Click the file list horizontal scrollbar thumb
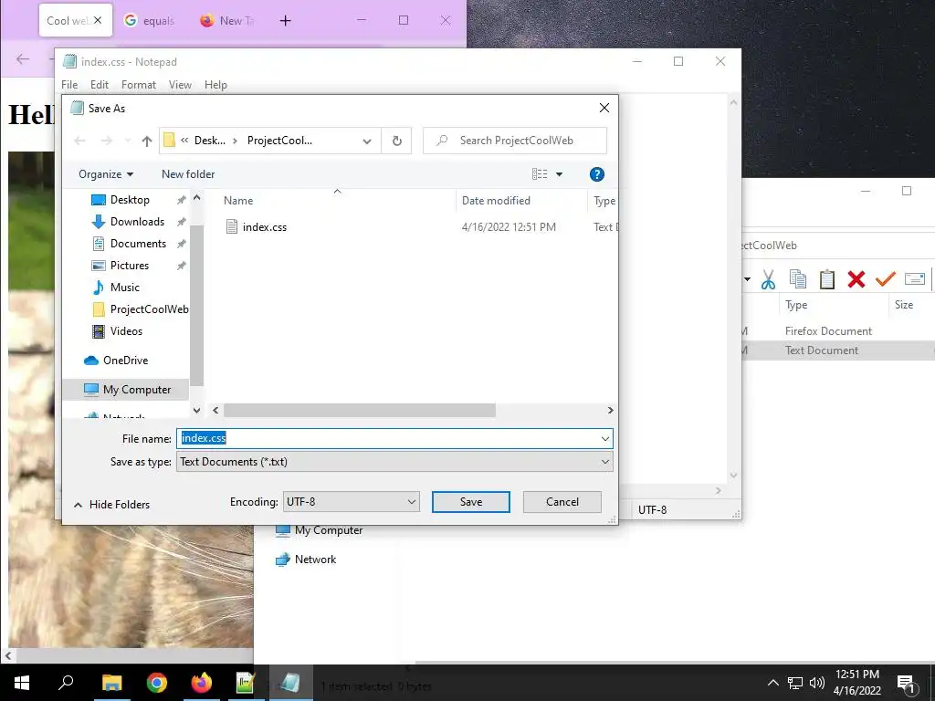935x701 pixels. click(360, 410)
